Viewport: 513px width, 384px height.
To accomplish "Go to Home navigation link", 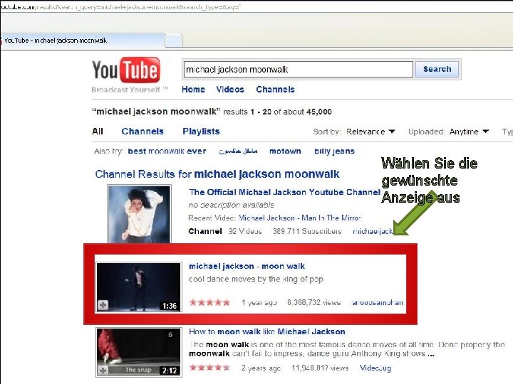I will coord(193,90).
